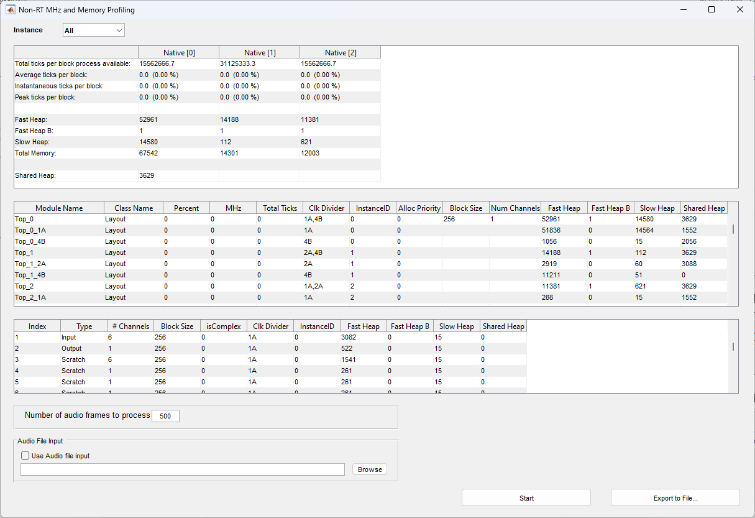Click the Fast Heap column header
Image resolution: width=755 pixels, height=518 pixels.
564,207
